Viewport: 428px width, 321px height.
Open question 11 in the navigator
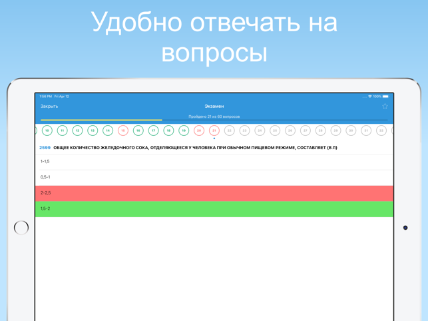[x=62, y=131]
